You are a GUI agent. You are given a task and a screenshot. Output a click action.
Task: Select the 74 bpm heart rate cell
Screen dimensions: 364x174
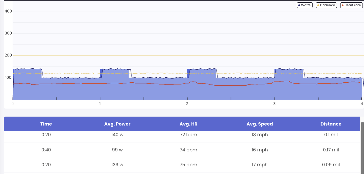(188, 150)
